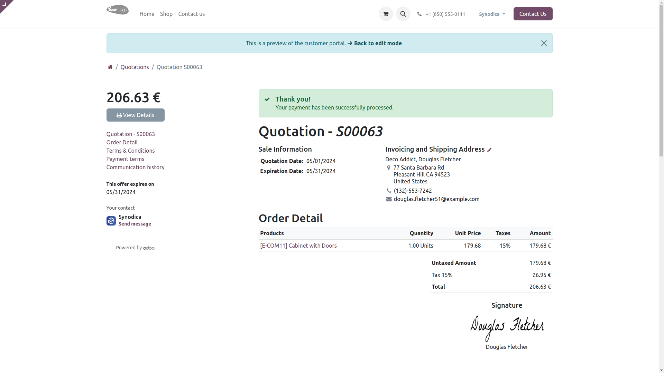
Task: Click Back to edit mode link
Action: [x=375, y=43]
